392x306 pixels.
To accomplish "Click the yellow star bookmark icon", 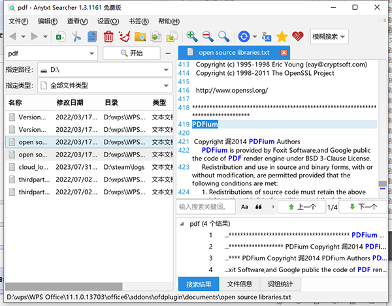I will tap(282, 37).
